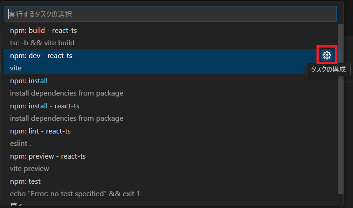Launch the npm: preview - react-ts task
This screenshot has height=208, width=353.
48,156
